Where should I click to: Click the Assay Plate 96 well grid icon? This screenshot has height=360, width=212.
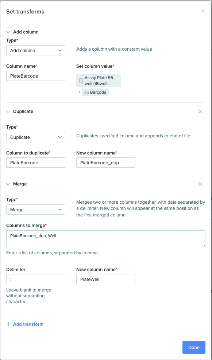(x=80, y=80)
